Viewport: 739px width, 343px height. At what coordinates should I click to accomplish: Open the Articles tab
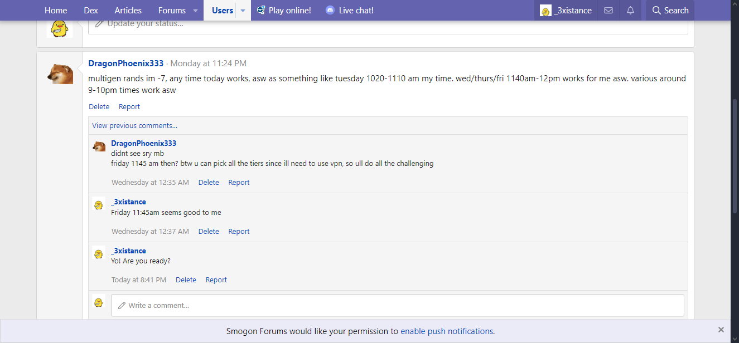tap(128, 11)
